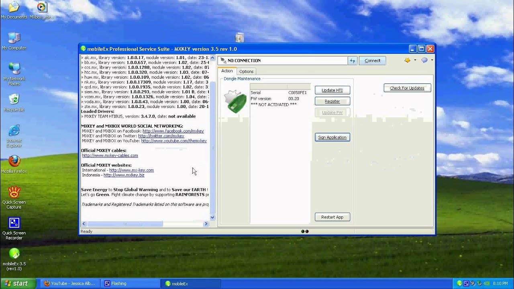The height and width of the screenshot is (289, 514).
Task: Click the 8:10 PM taskbar clock
Action: click(500, 283)
